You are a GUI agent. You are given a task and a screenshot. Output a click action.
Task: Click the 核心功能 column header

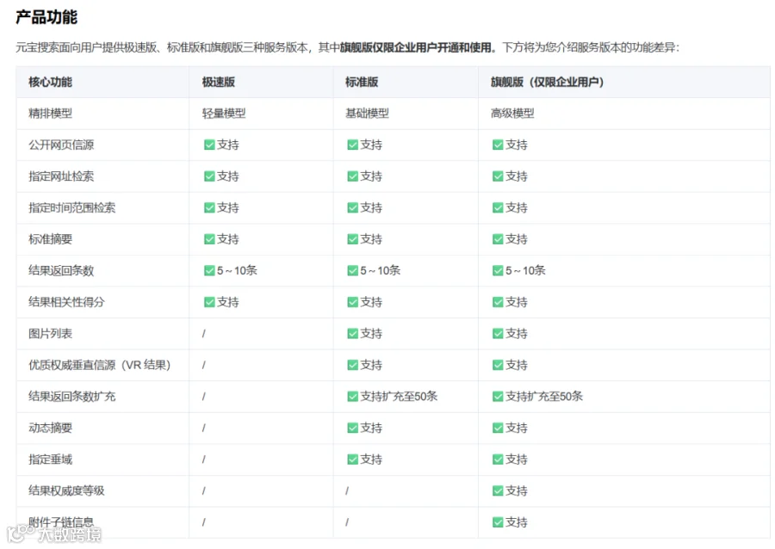pos(51,82)
